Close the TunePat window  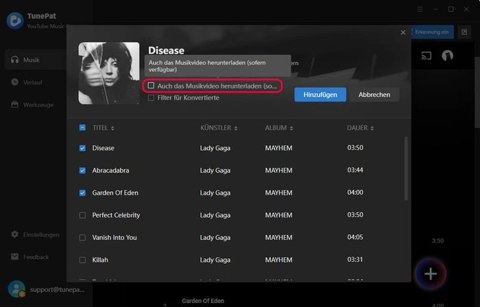tap(466, 9)
